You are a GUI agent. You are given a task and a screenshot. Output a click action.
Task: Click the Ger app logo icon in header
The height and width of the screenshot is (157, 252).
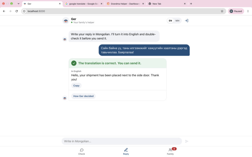pyautogui.click(x=66, y=21)
